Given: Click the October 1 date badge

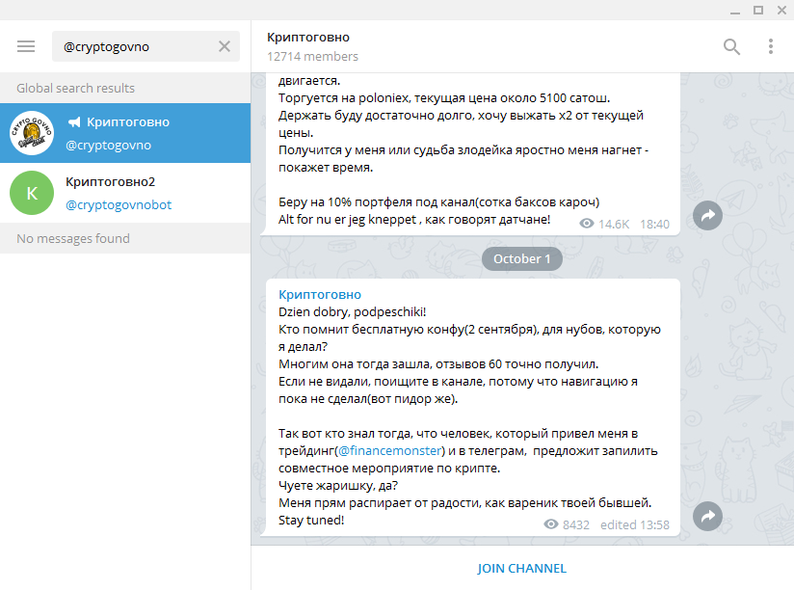Looking at the screenshot, I should [521, 258].
